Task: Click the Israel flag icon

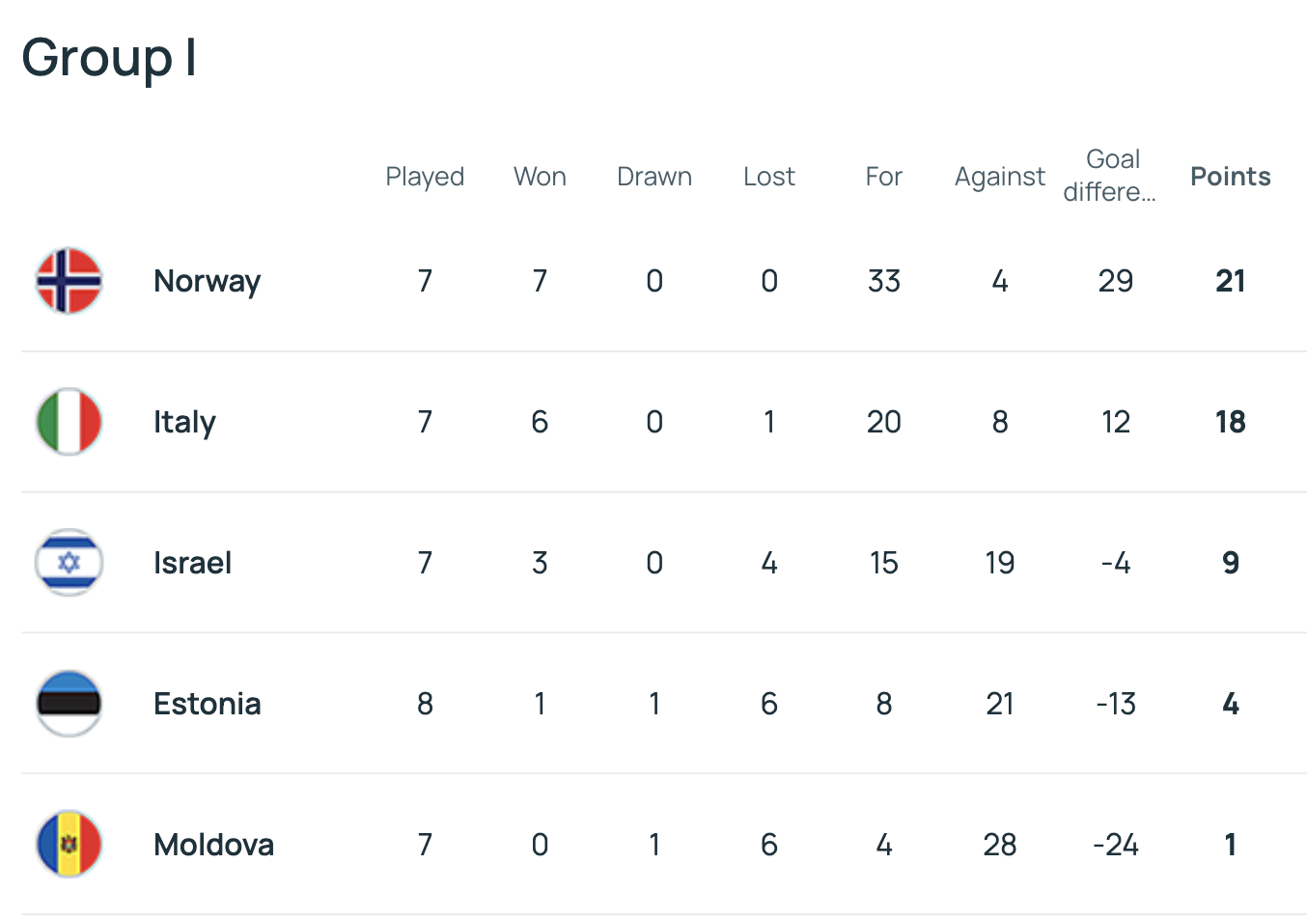Action: pos(69,563)
